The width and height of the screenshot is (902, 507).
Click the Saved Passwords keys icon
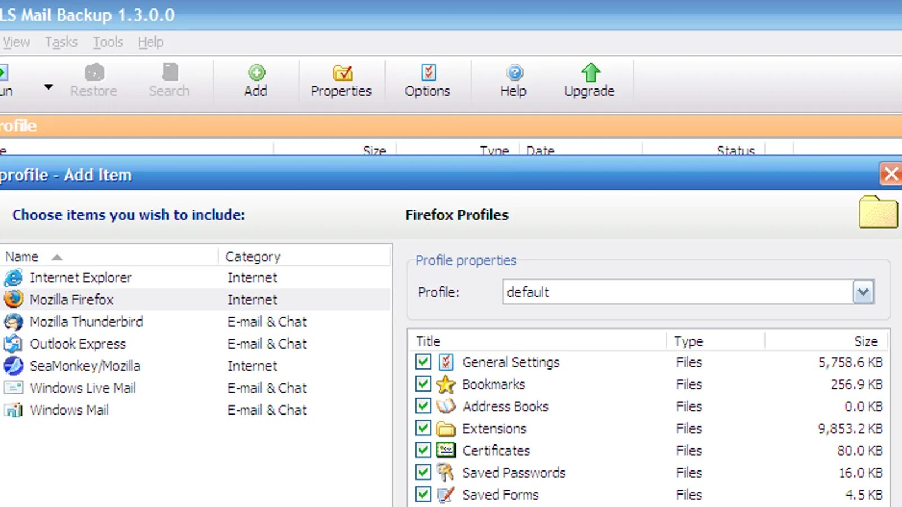(446, 473)
